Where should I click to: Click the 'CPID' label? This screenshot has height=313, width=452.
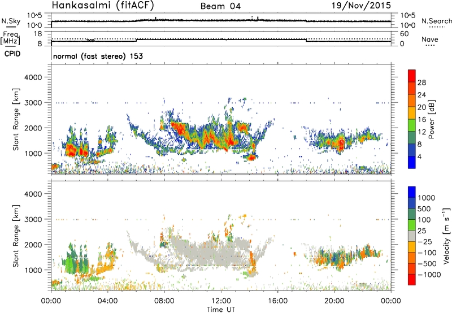pos(12,54)
